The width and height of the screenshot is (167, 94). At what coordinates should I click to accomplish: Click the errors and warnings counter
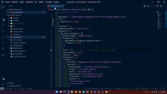tap(21, 89)
